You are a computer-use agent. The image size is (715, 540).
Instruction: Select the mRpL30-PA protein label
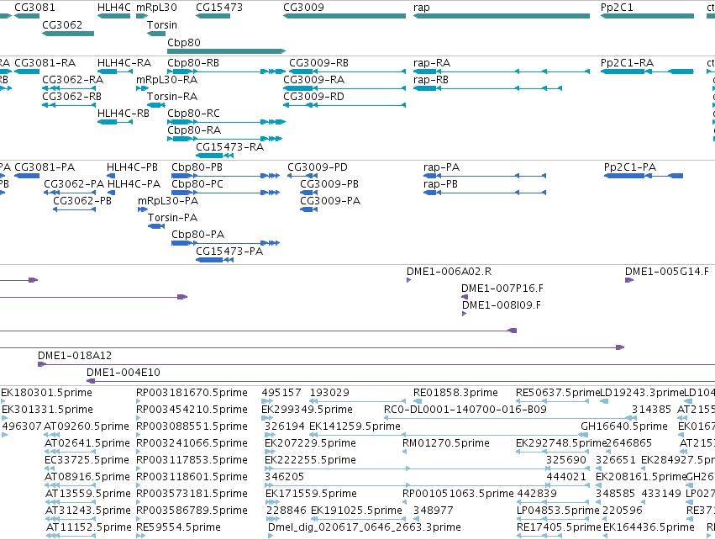tap(168, 201)
